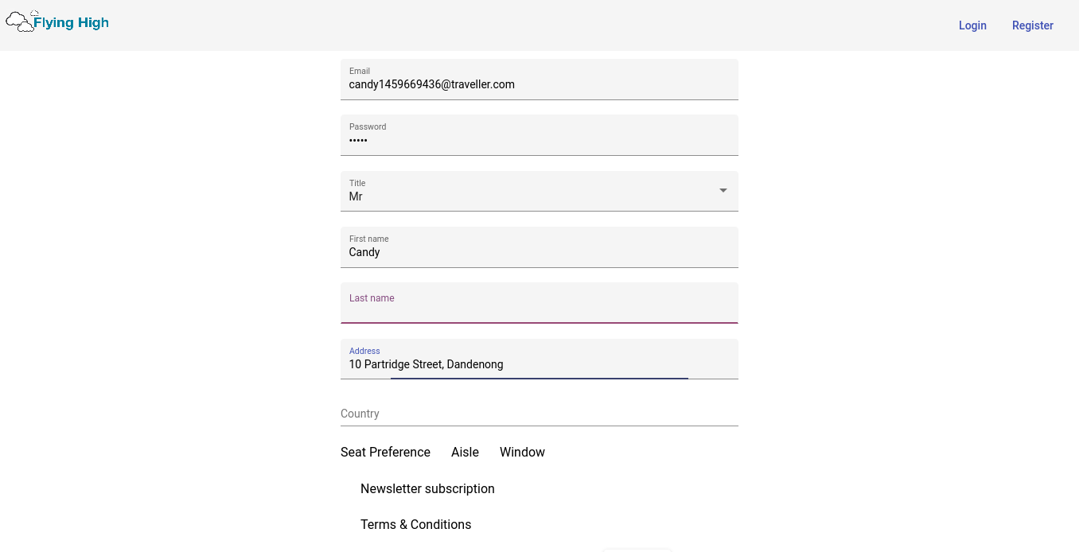Click the Seat Preference label

point(385,452)
